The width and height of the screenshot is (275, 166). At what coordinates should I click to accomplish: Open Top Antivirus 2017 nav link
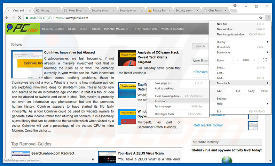pyautogui.click(x=145, y=29)
